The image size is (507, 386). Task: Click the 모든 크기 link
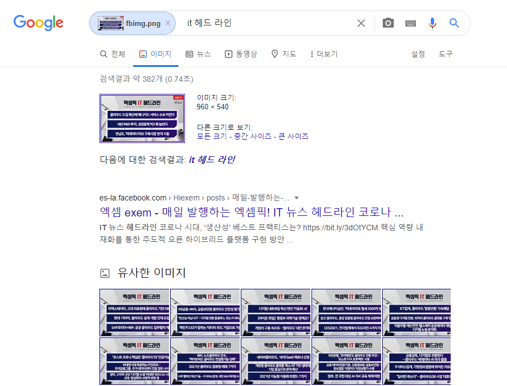pyautogui.click(x=212, y=136)
